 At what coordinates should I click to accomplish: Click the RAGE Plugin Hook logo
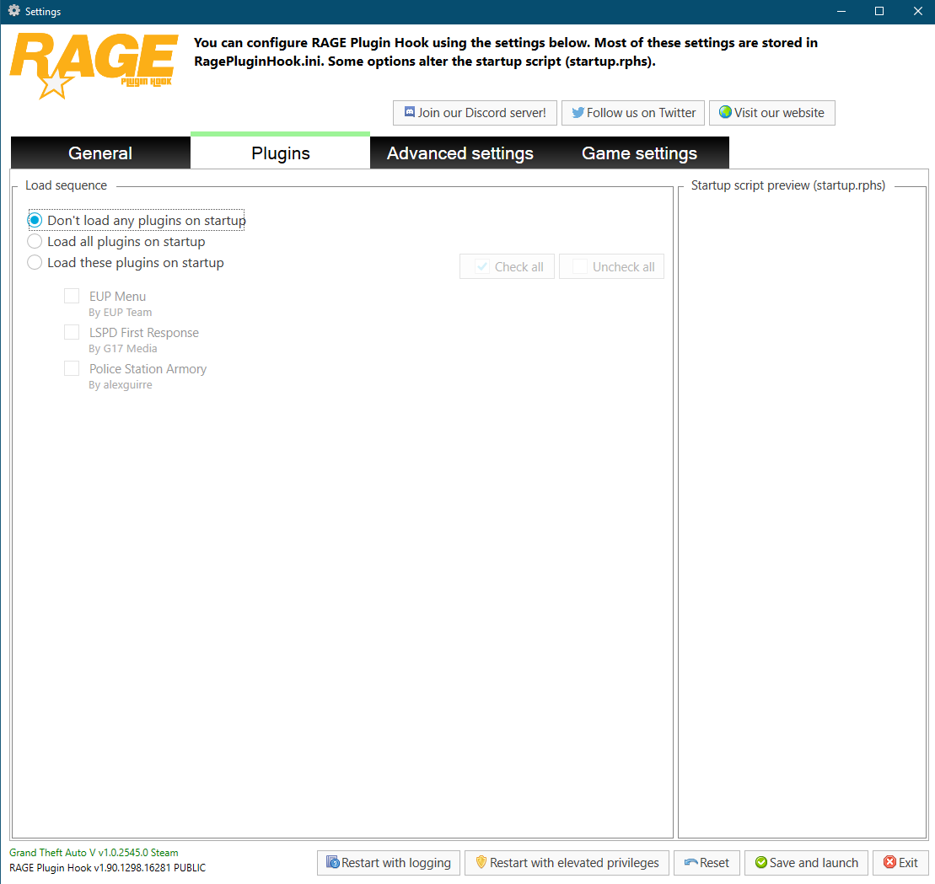point(94,66)
